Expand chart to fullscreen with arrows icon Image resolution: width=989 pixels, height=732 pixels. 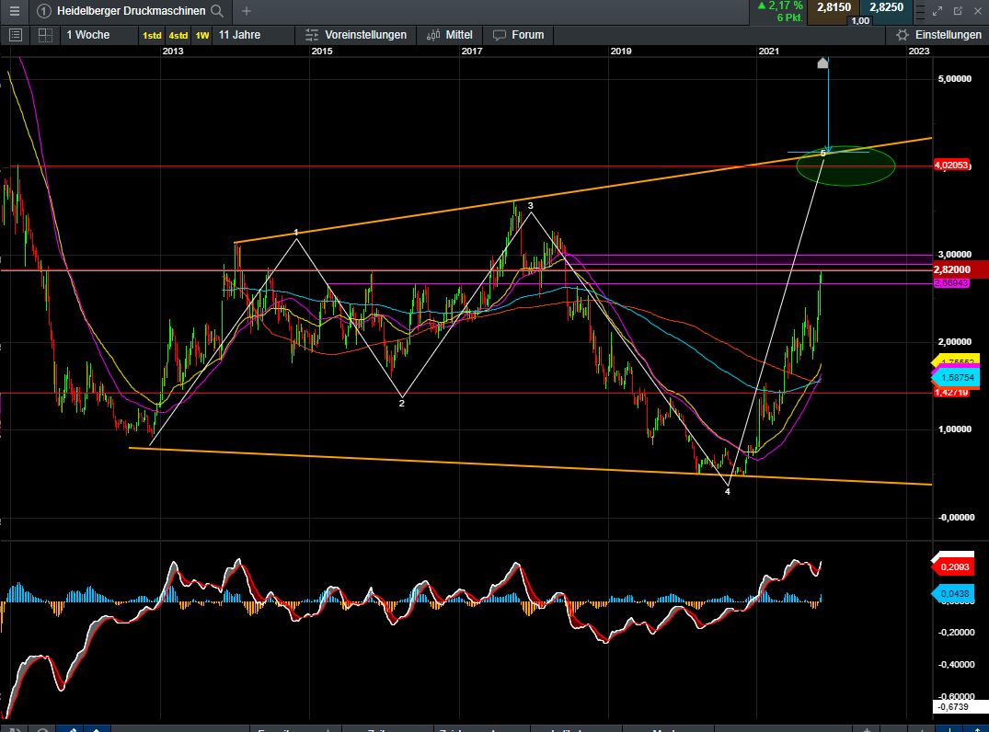pos(937,11)
